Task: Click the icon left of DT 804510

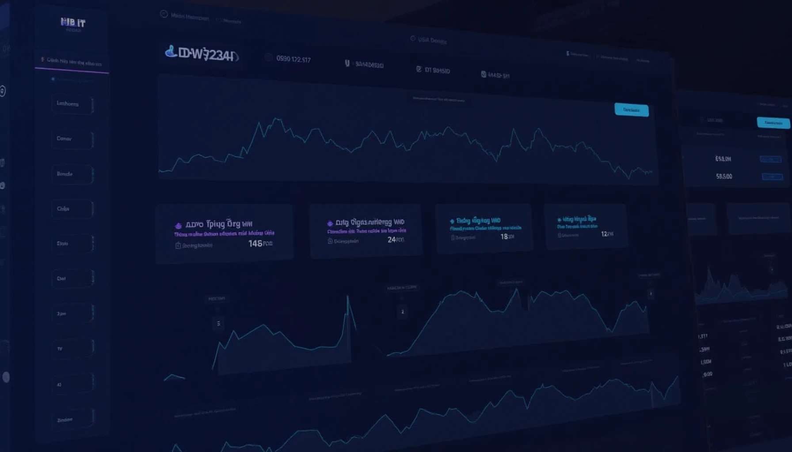Action: tap(419, 69)
